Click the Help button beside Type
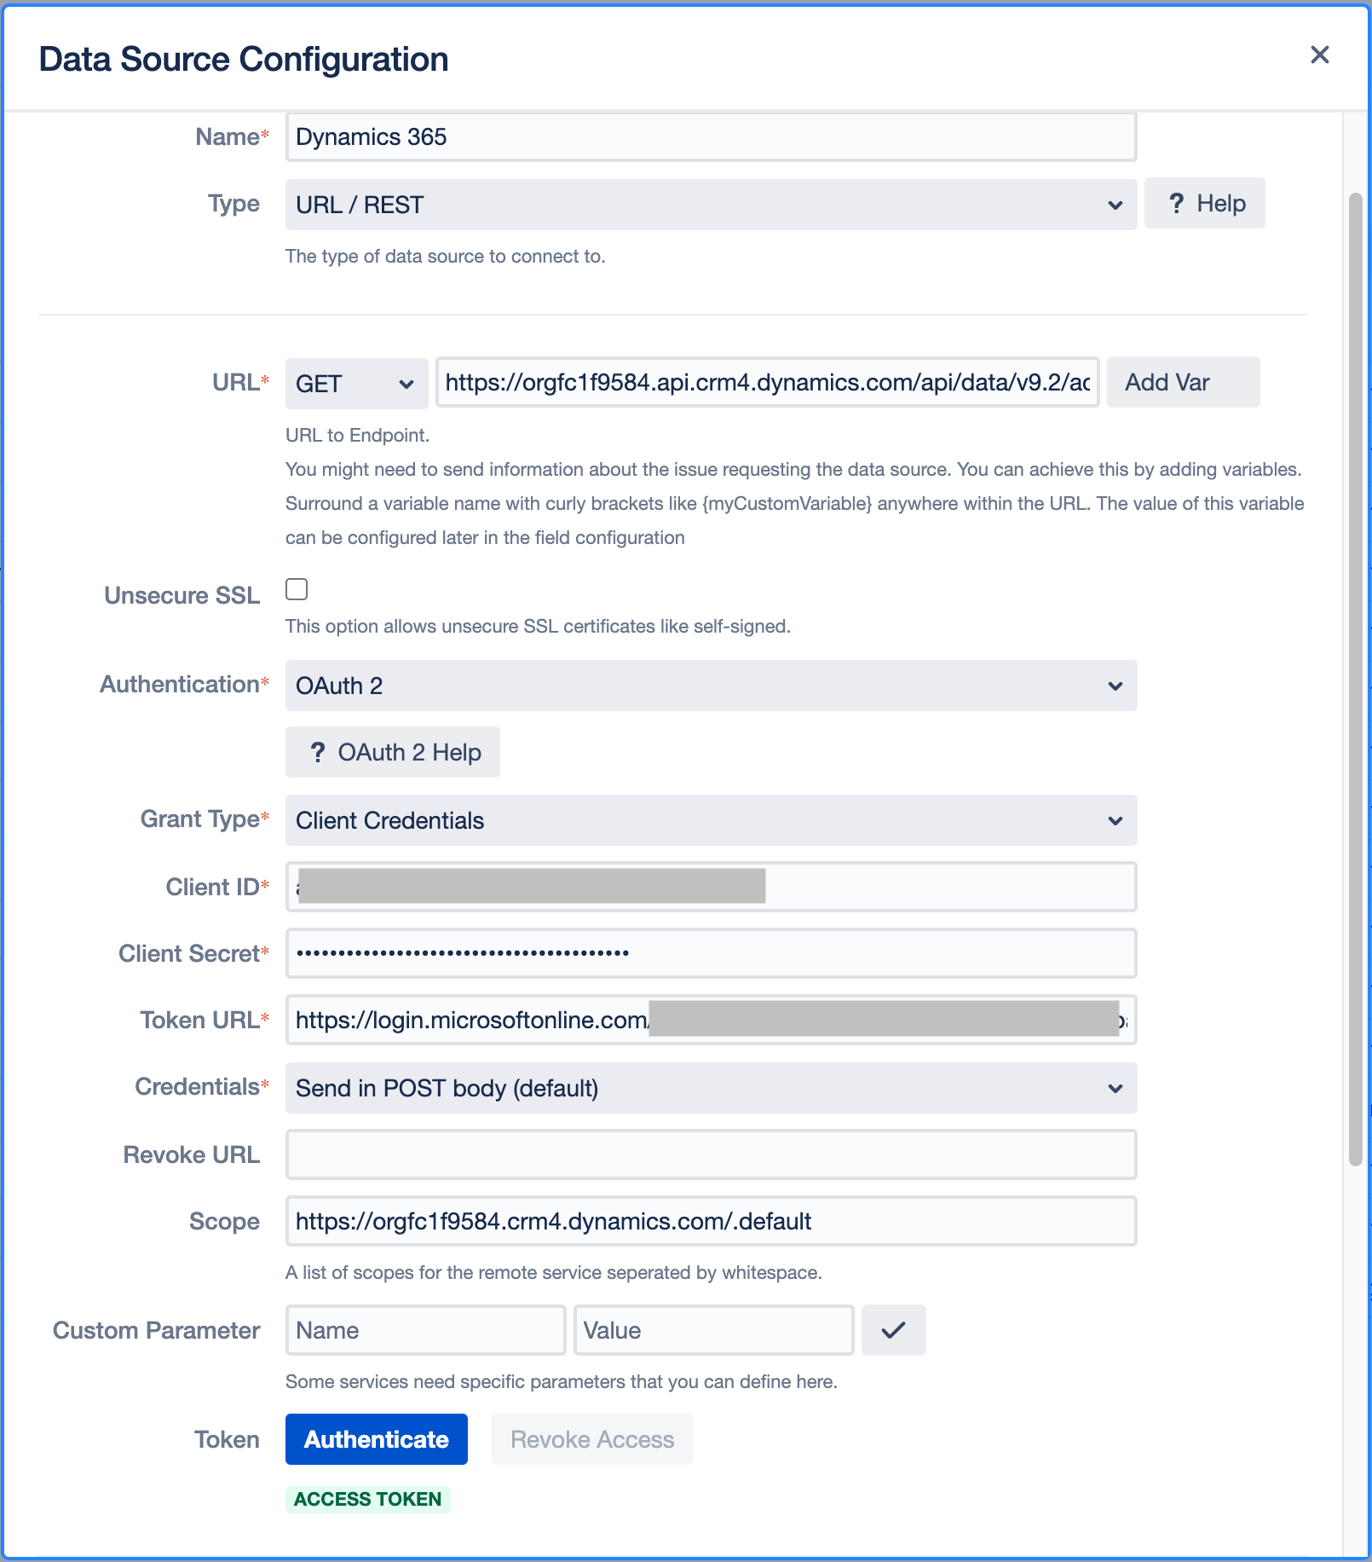This screenshot has width=1372, height=1562. point(1204,204)
